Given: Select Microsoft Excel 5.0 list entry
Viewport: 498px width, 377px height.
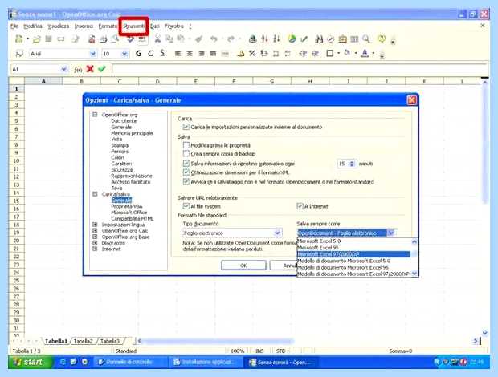Looking at the screenshot, I should point(353,241).
